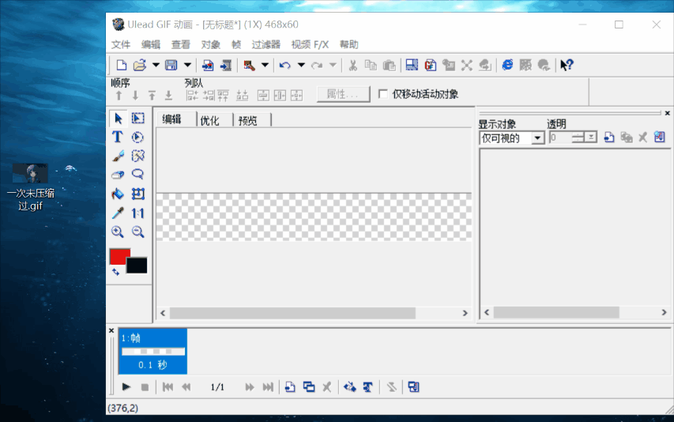Select the Text tool
This screenshot has width=674, height=422.
click(x=118, y=137)
